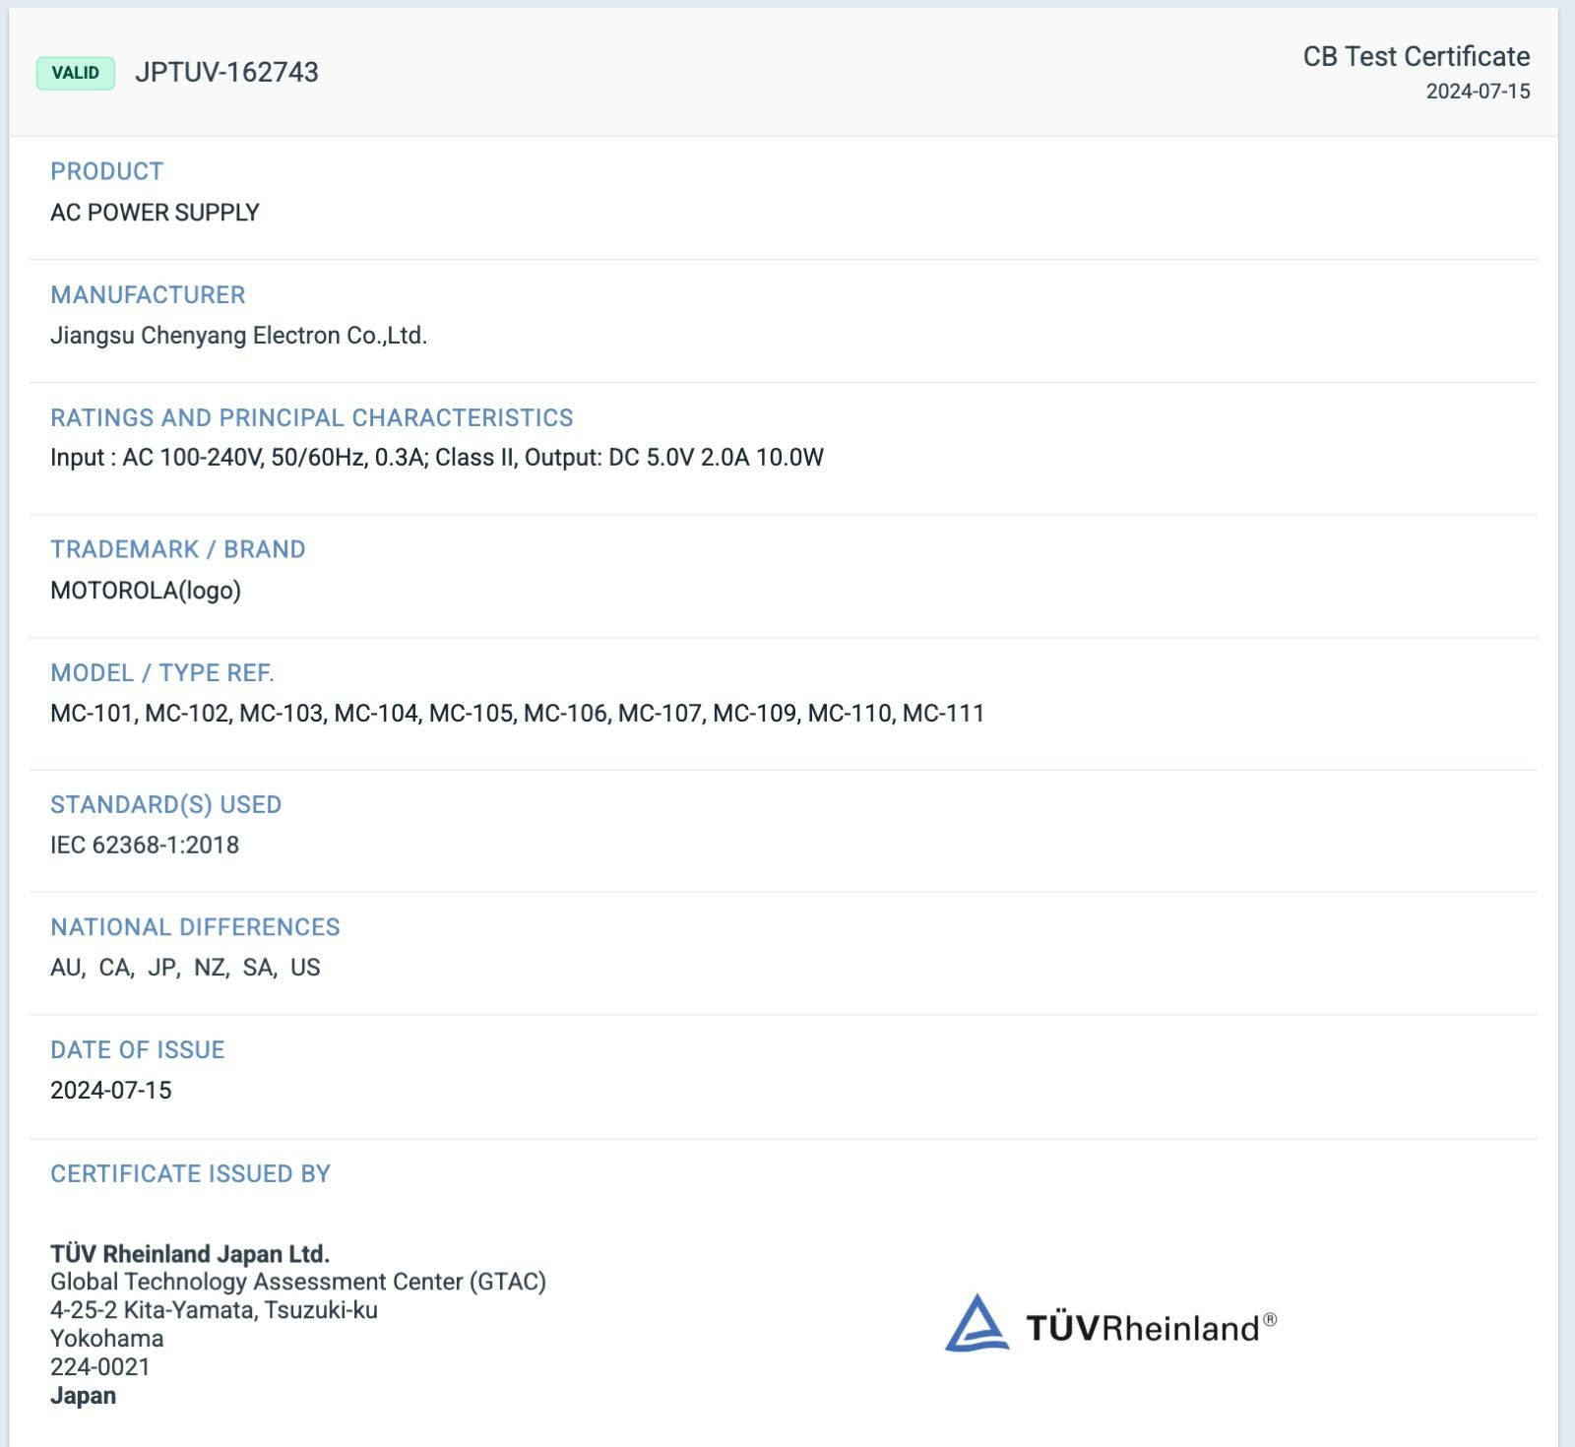The image size is (1575, 1447).
Task: Click the TRADEMARK / BRAND heading
Action: 177,549
